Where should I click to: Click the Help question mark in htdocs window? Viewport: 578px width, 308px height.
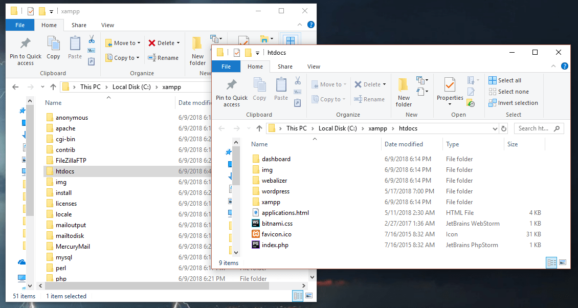[564, 67]
